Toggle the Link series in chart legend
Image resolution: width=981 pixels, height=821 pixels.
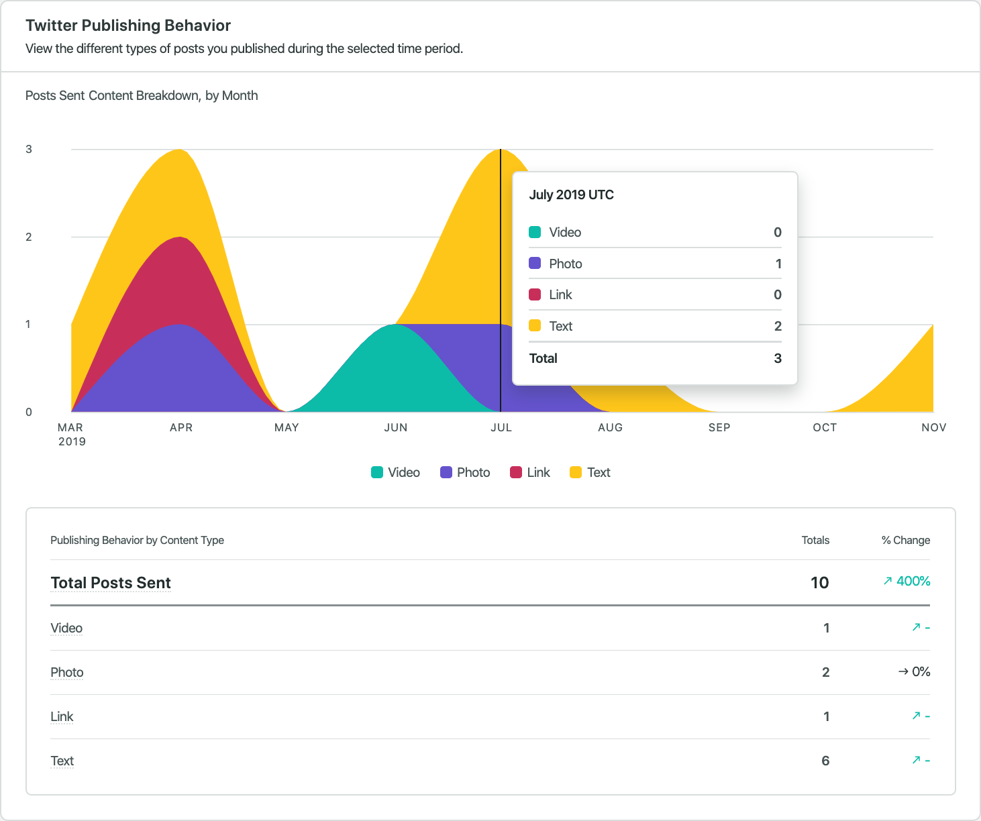(530, 472)
